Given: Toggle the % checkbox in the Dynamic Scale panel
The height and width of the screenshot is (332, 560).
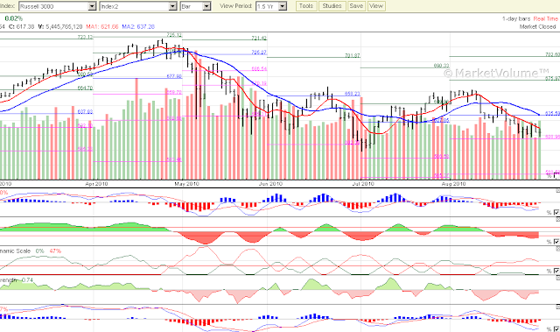Looking at the screenshot, I should pos(556,271).
